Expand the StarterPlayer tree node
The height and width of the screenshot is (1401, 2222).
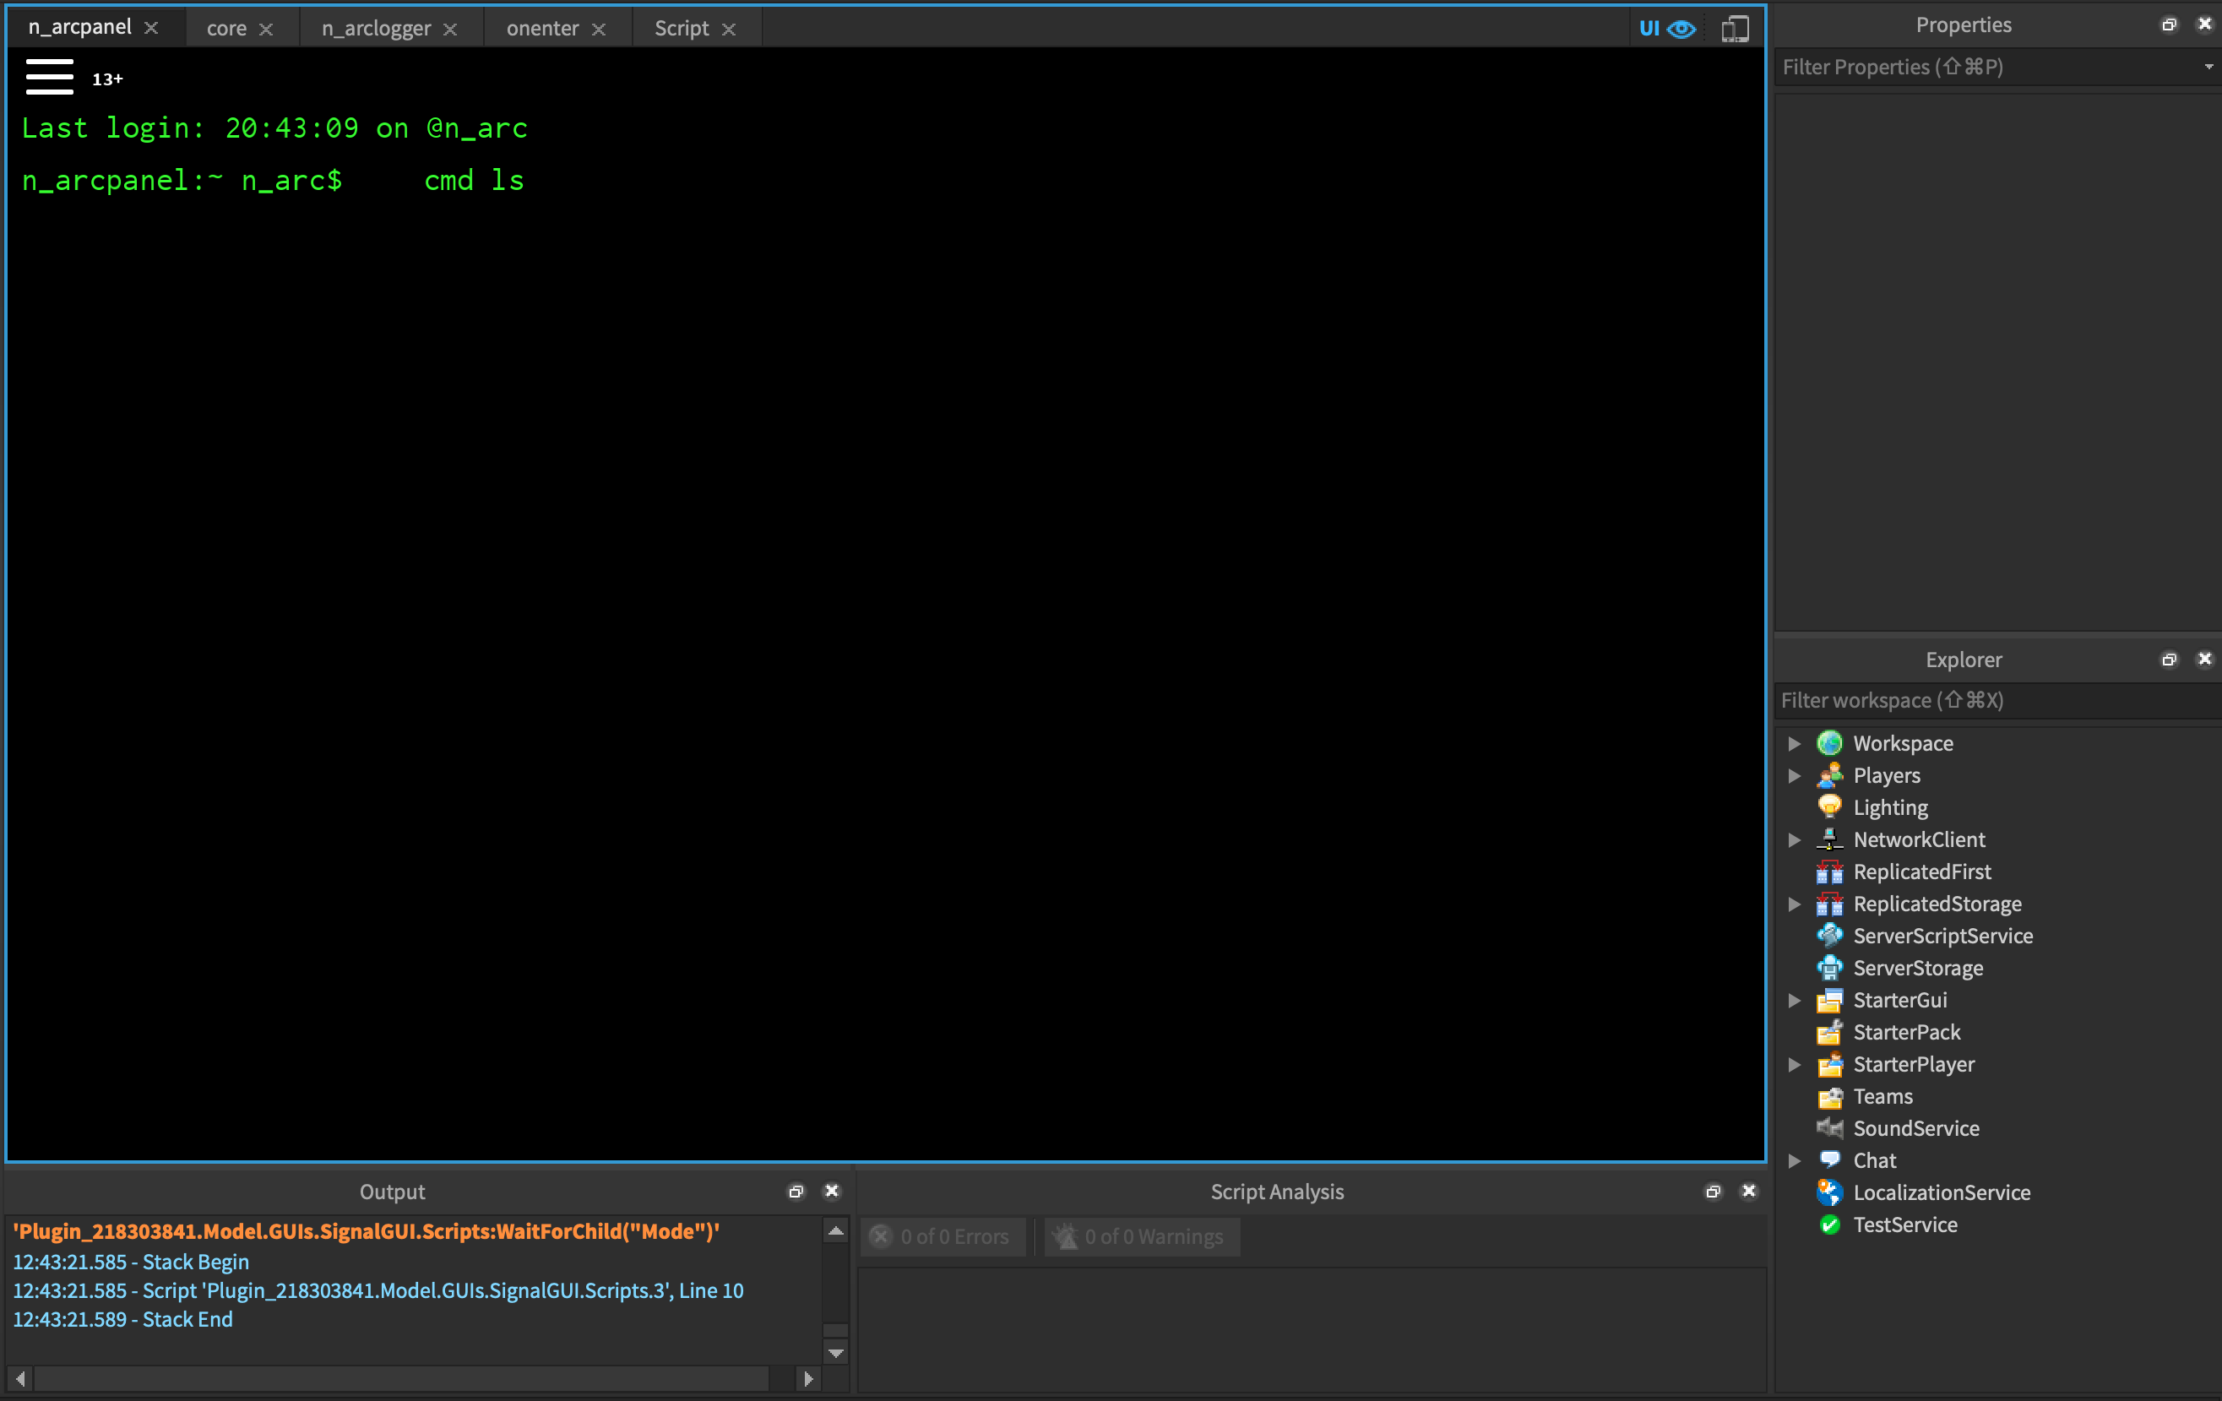1794,1064
